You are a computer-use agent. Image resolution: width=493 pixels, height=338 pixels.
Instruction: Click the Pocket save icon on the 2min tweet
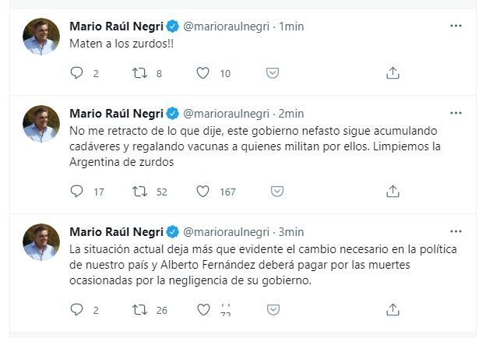pyautogui.click(x=273, y=192)
